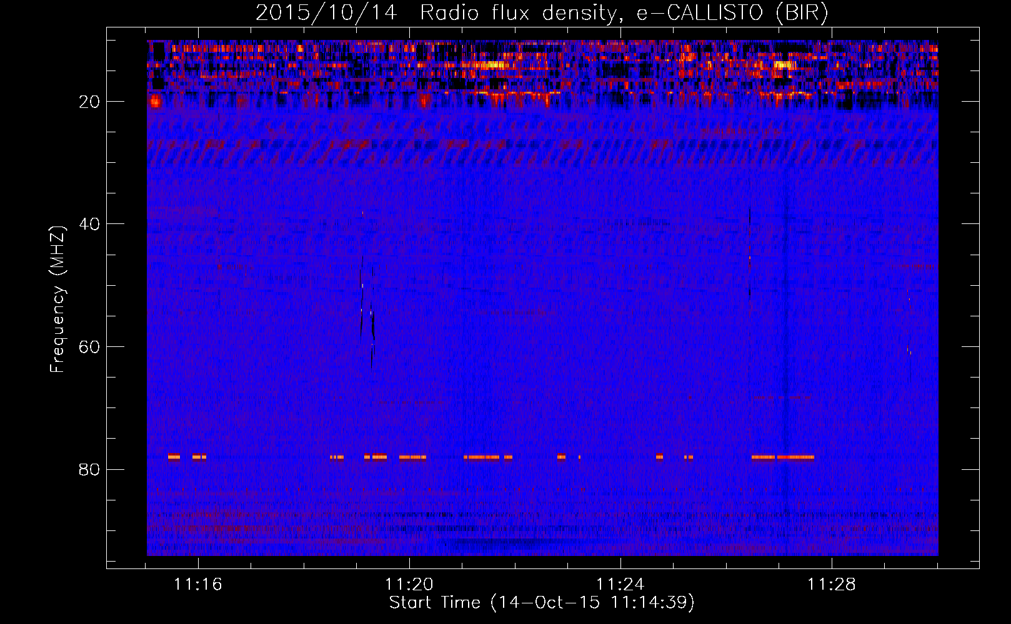Click the 11:20 time tick label
The width and height of the screenshot is (1011, 624).
point(409,585)
